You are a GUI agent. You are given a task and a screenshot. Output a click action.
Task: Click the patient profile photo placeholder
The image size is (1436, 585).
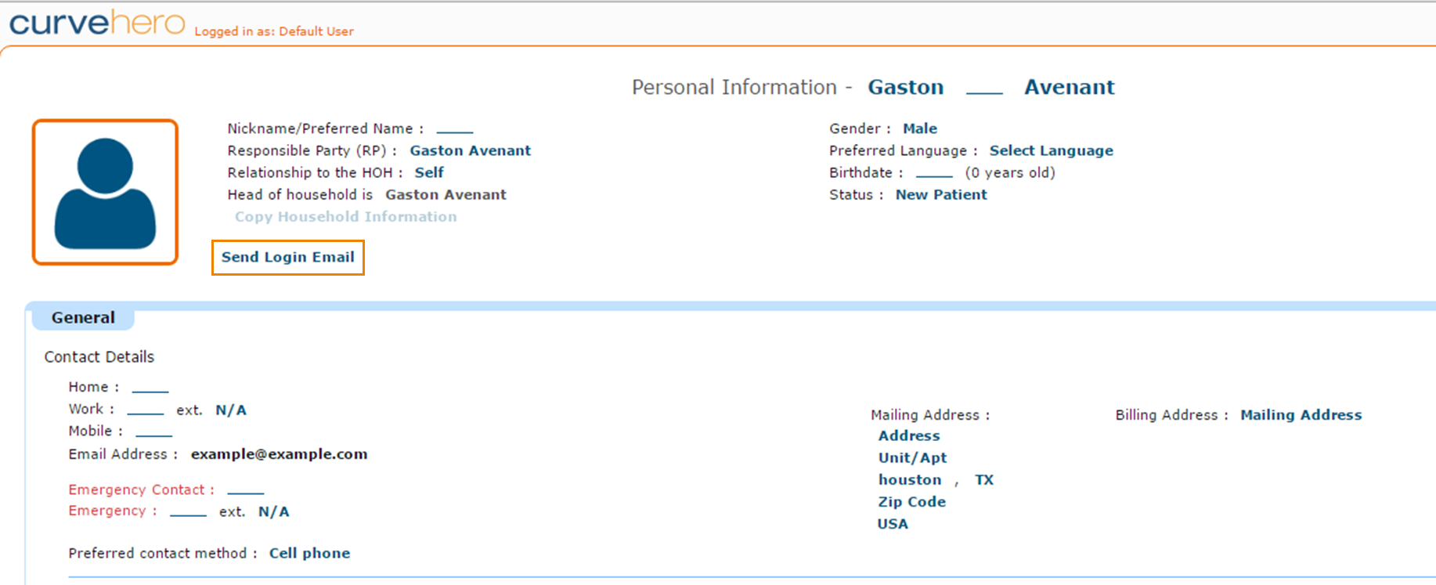click(x=105, y=192)
